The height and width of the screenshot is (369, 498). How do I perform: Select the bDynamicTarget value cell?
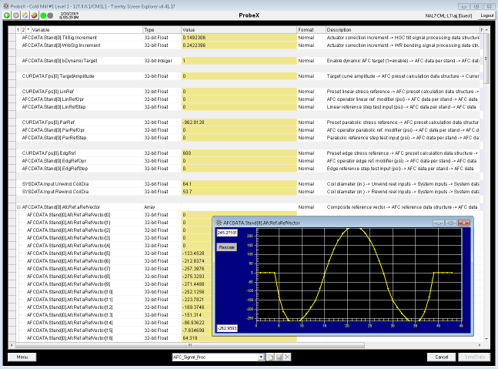(x=239, y=61)
